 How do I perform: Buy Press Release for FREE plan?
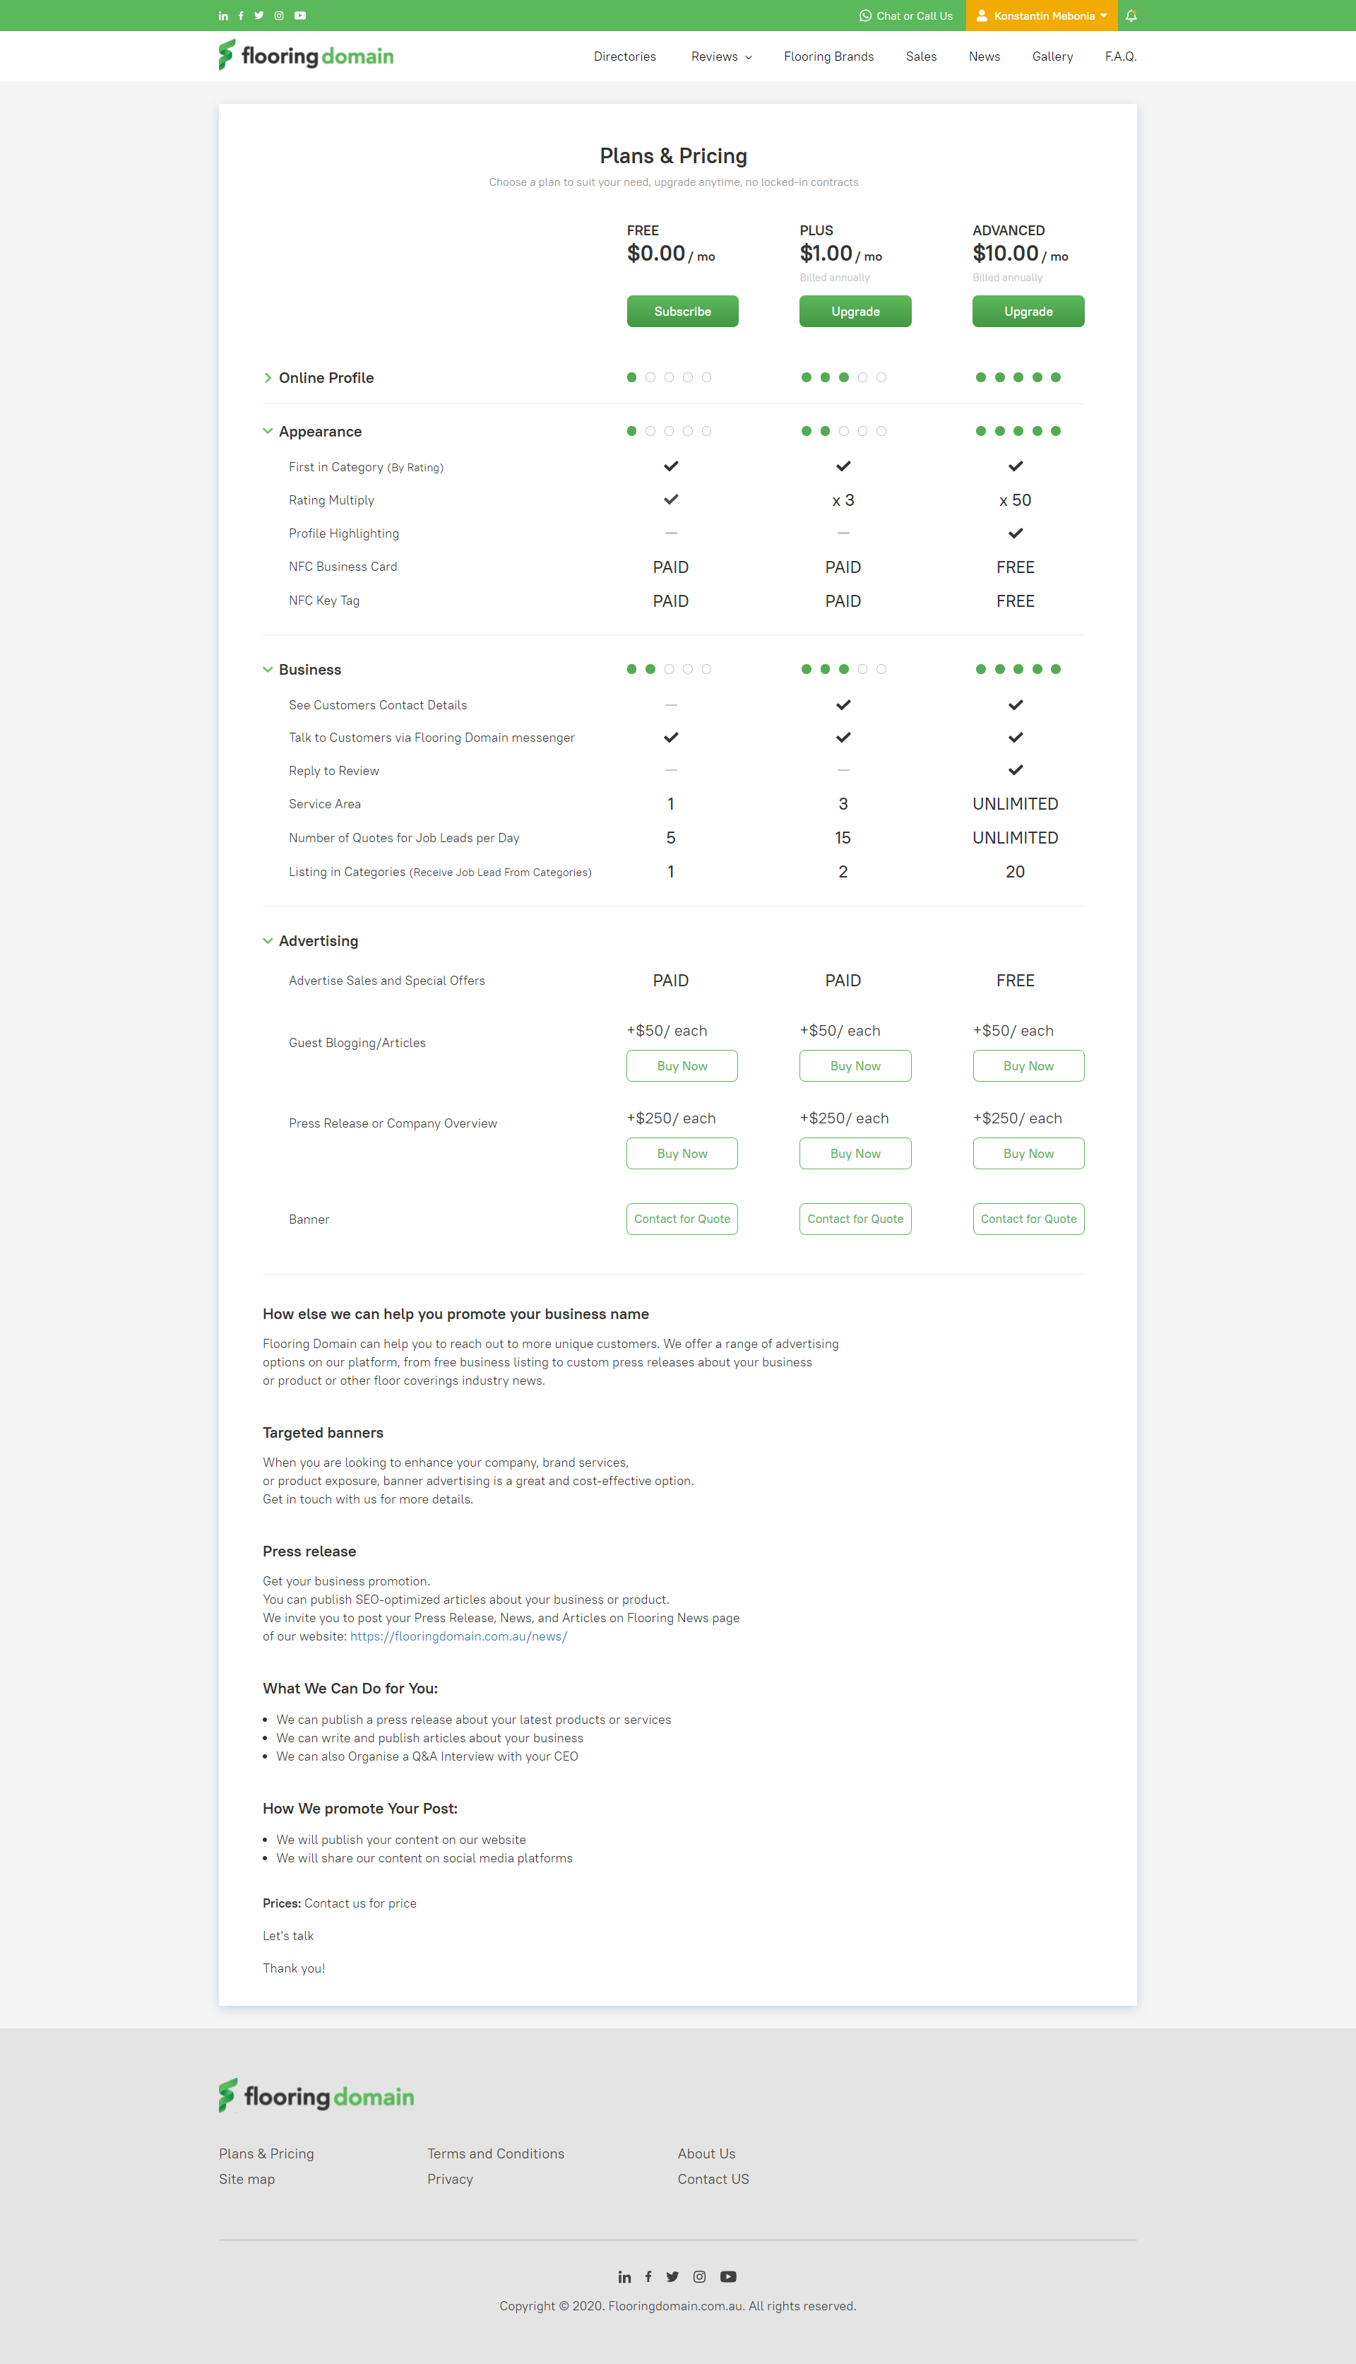682,1153
